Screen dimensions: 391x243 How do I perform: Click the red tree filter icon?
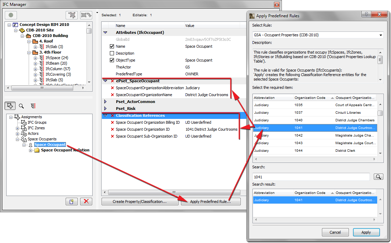pyautogui.click(x=33, y=106)
